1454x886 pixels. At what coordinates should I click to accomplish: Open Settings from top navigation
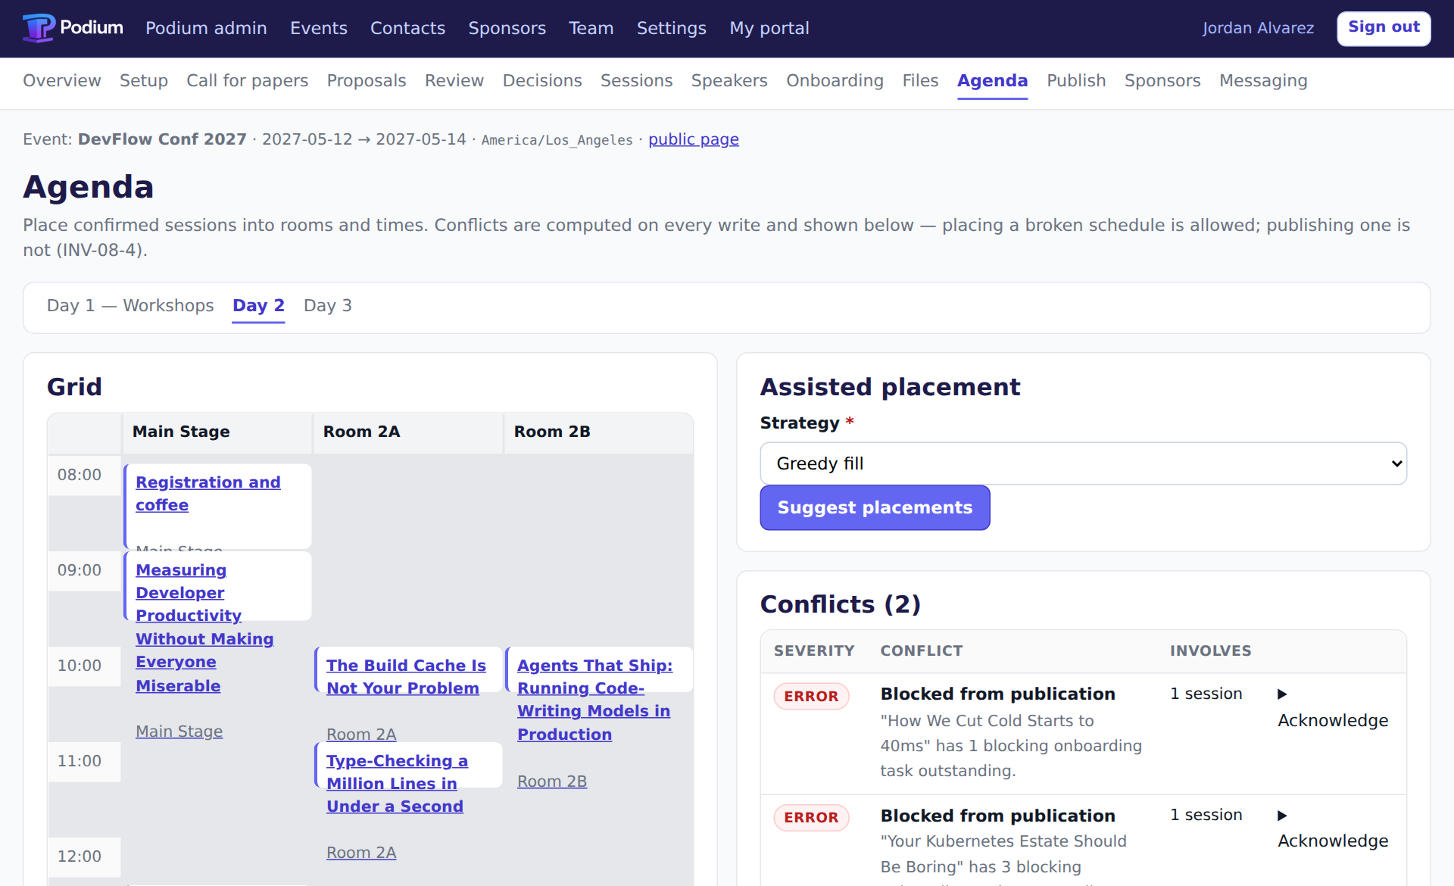671,28
